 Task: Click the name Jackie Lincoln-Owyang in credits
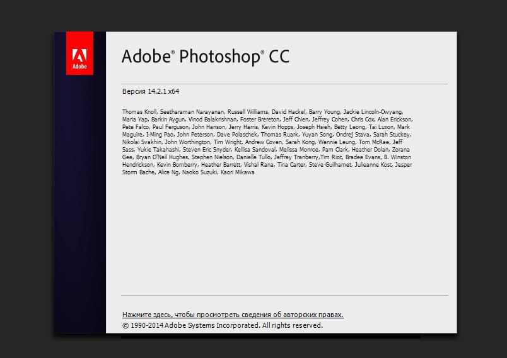[x=373, y=112]
